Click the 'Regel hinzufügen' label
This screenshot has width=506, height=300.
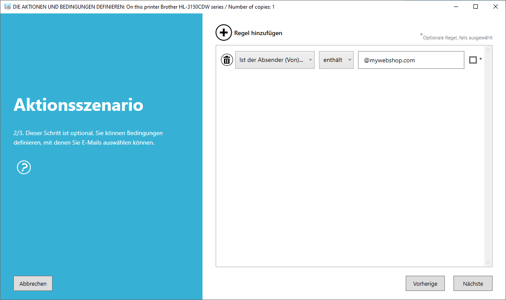[x=258, y=33]
